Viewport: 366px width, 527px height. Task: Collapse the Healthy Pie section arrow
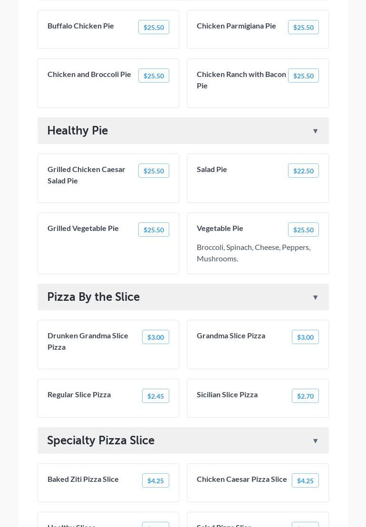(315, 131)
